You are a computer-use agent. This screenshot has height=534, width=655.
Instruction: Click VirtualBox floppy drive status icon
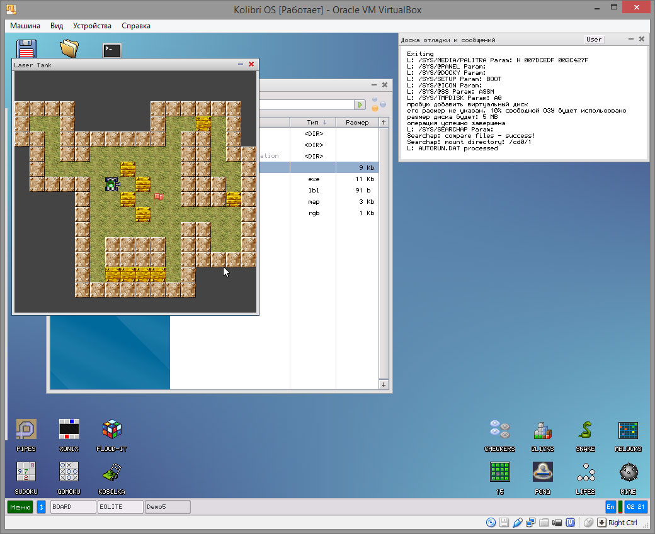(504, 522)
